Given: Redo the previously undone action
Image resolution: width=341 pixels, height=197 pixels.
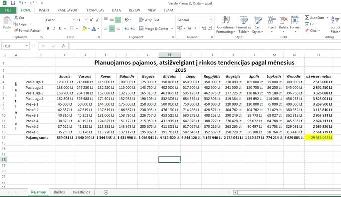Looking at the screenshot, I should click(32, 3).
